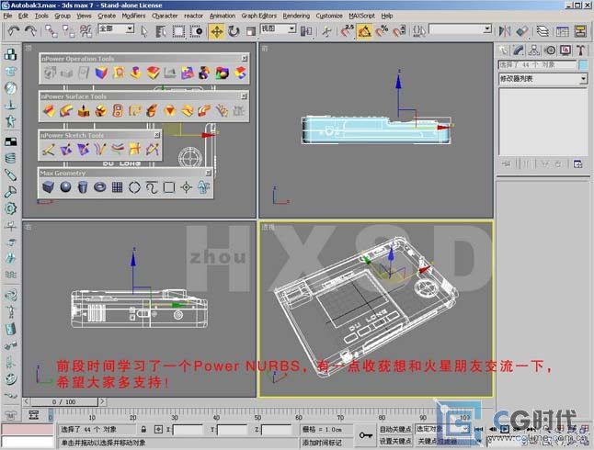
Task: Switch to the Motion command panel tab
Action: click(550, 50)
